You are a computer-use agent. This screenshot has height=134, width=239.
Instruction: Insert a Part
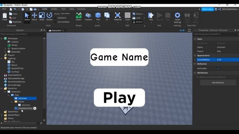98,16
